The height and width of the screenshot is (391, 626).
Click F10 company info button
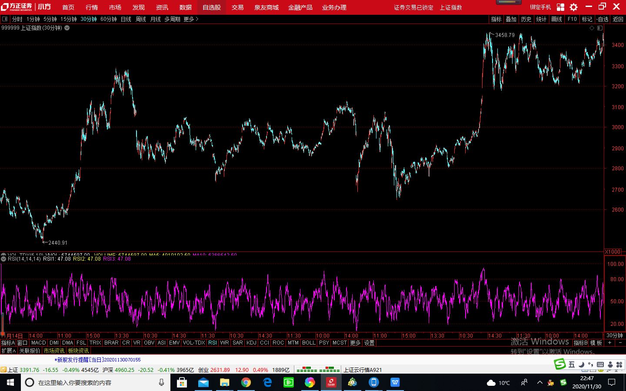[x=572, y=19]
